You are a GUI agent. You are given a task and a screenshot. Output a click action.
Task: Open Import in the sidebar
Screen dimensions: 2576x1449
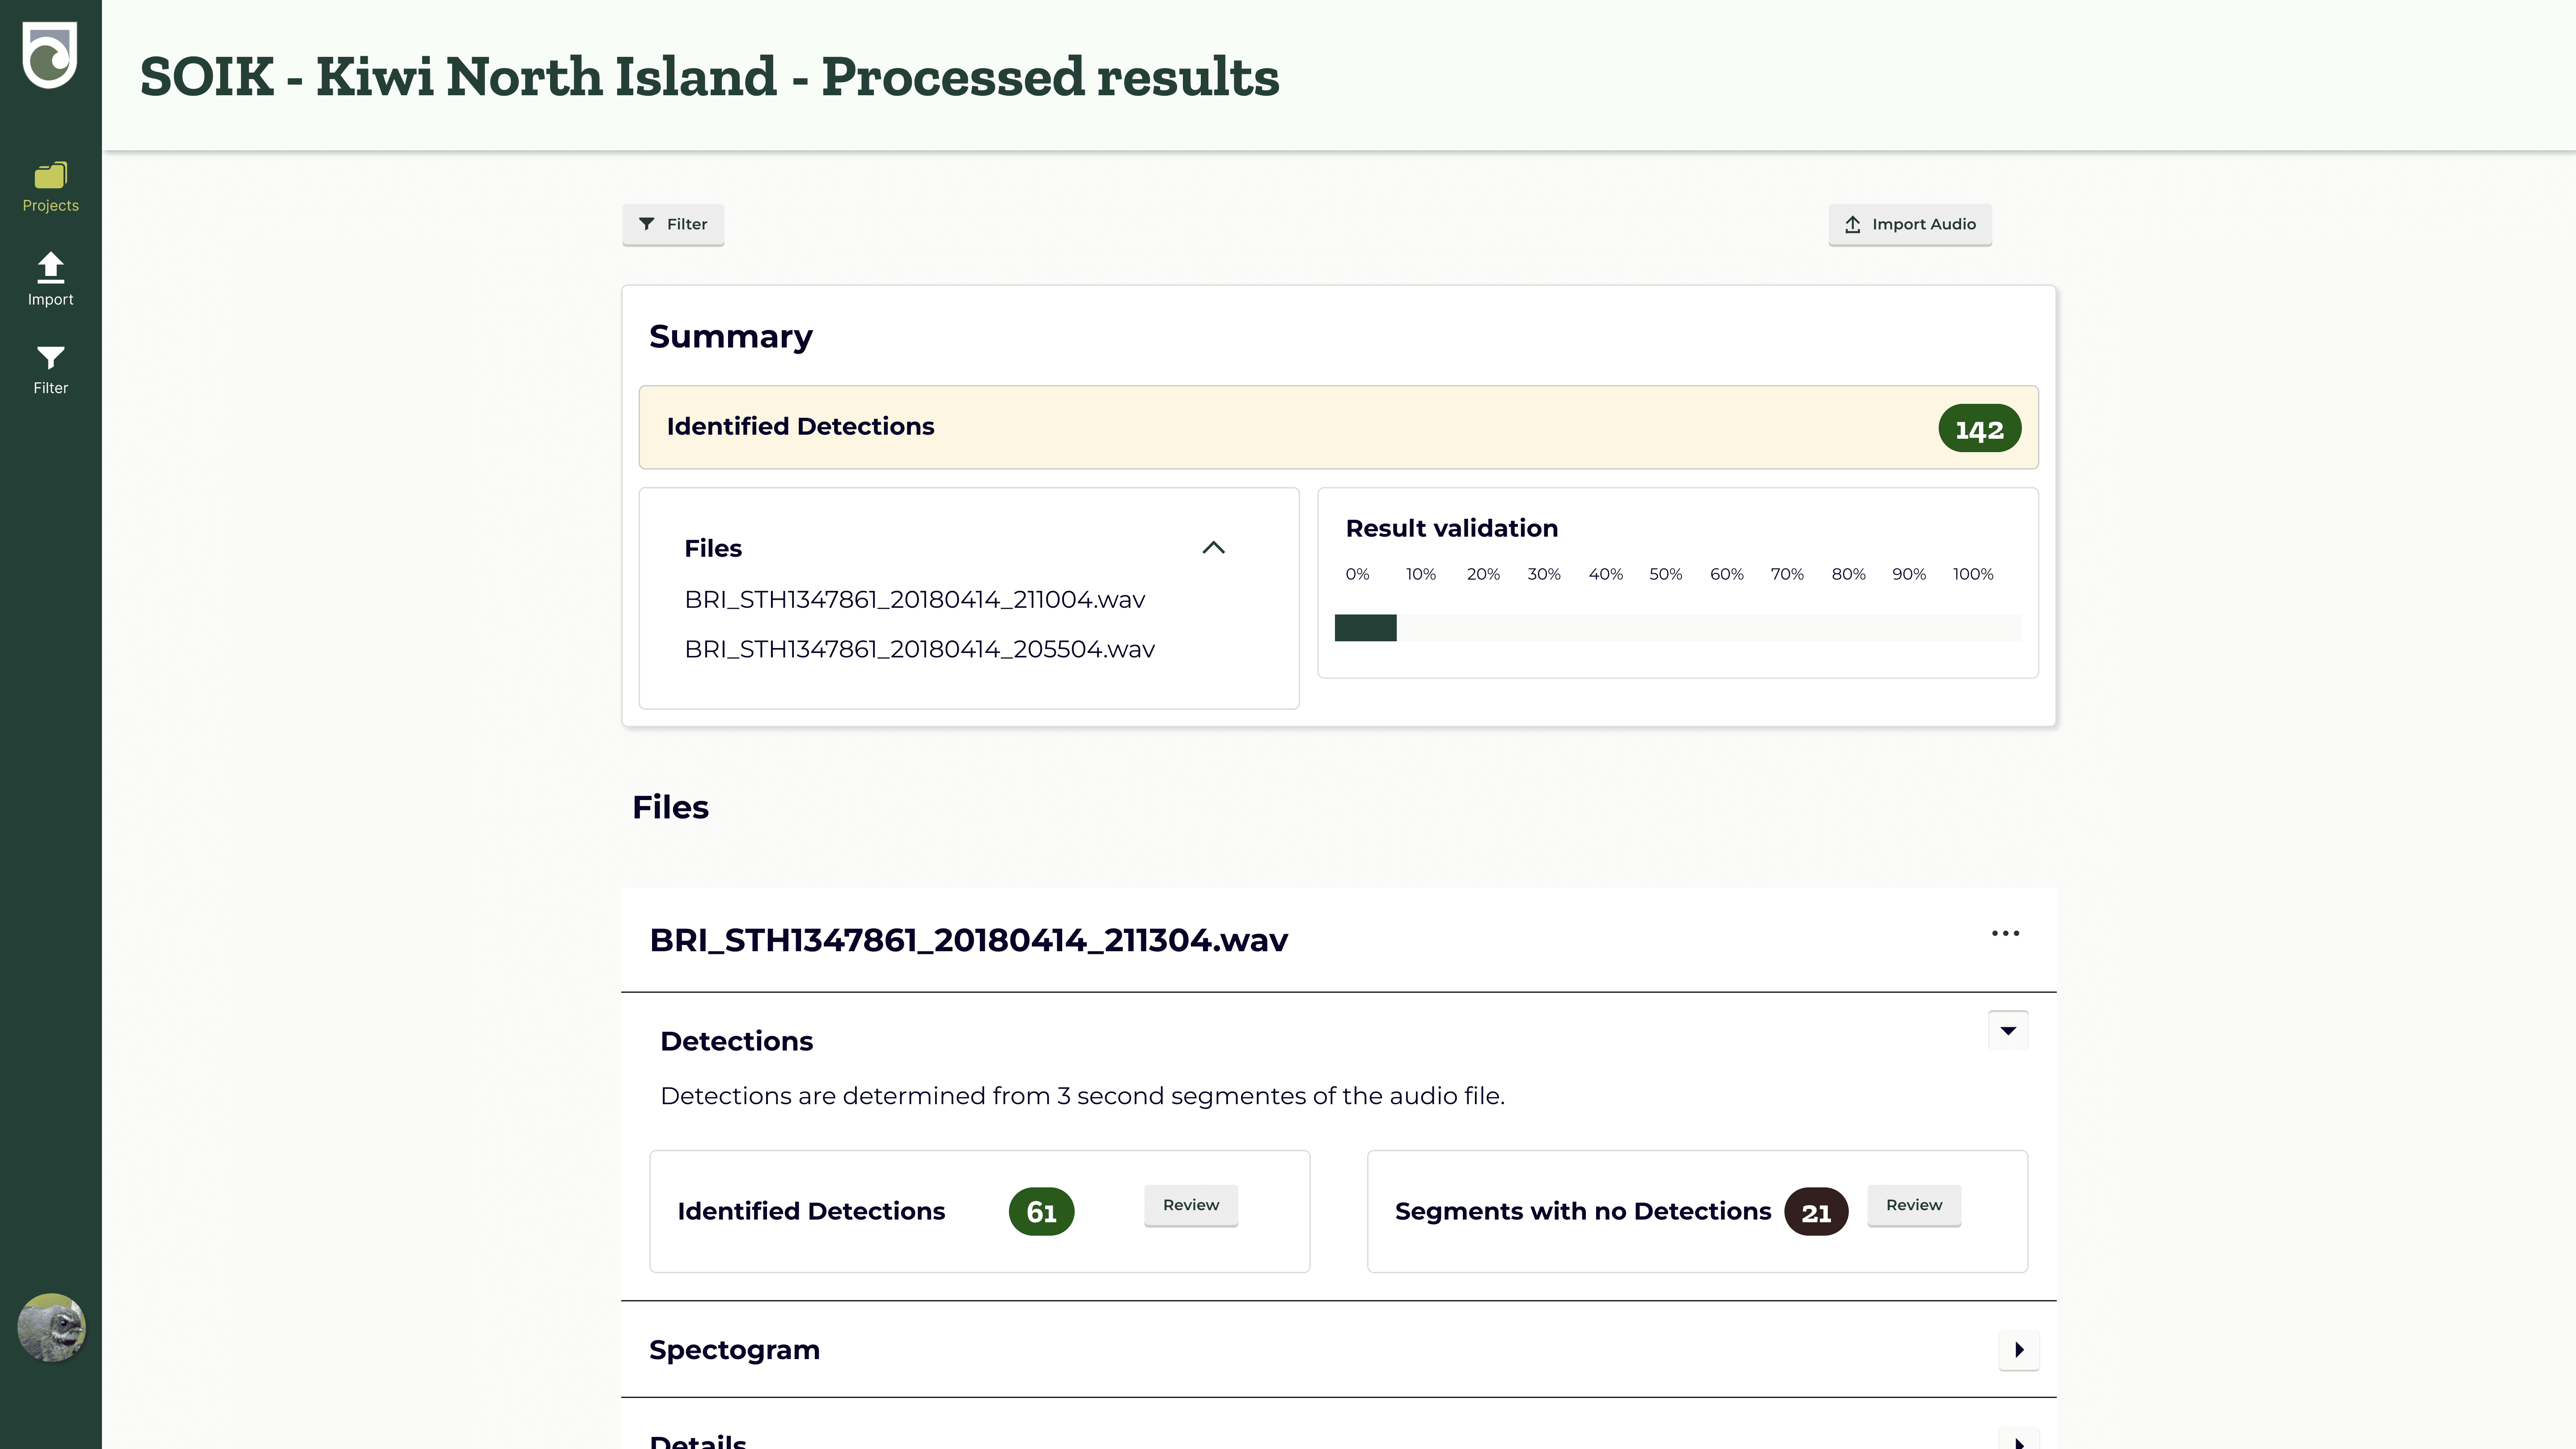50,279
